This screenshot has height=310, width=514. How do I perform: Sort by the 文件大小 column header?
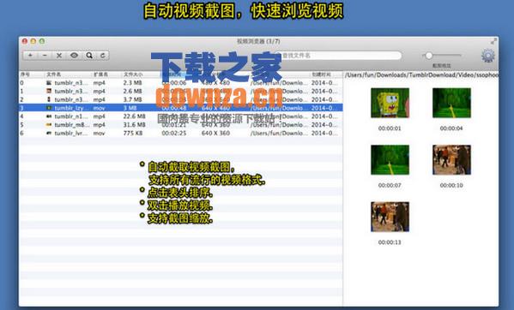[133, 75]
